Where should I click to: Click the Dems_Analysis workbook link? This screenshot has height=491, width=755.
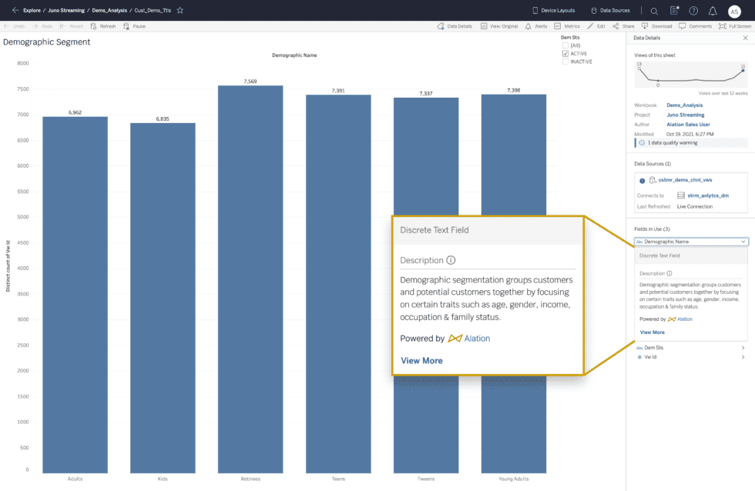point(684,105)
